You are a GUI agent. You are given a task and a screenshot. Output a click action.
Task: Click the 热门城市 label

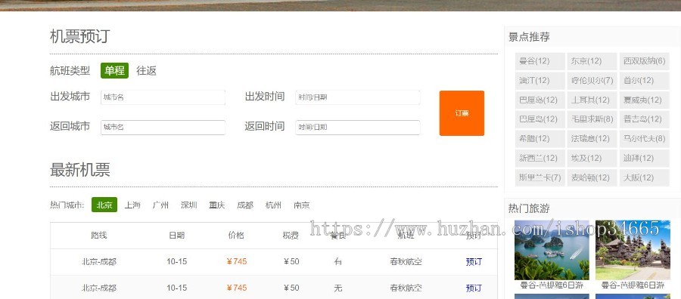click(x=67, y=205)
